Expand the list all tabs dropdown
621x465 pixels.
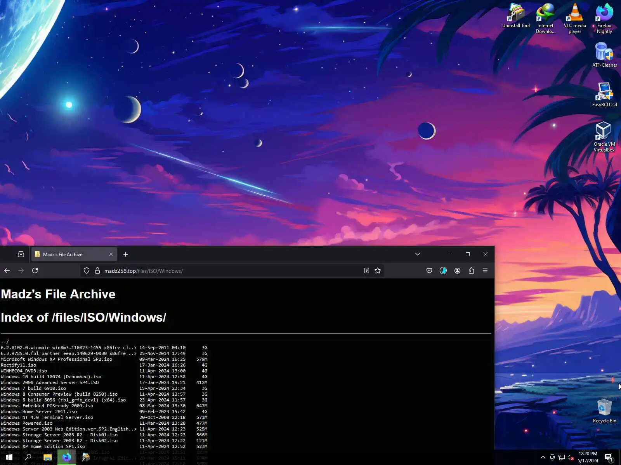coord(418,254)
